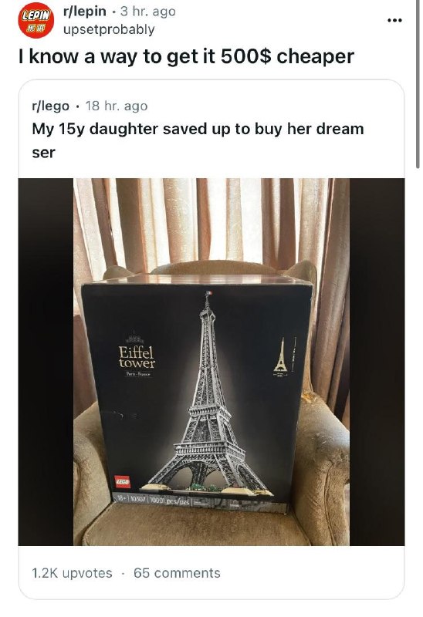Image resolution: width=423 pixels, height=617 pixels.
Task: Open crosspost 'My 15y daughter saved up' title
Action: point(198,140)
